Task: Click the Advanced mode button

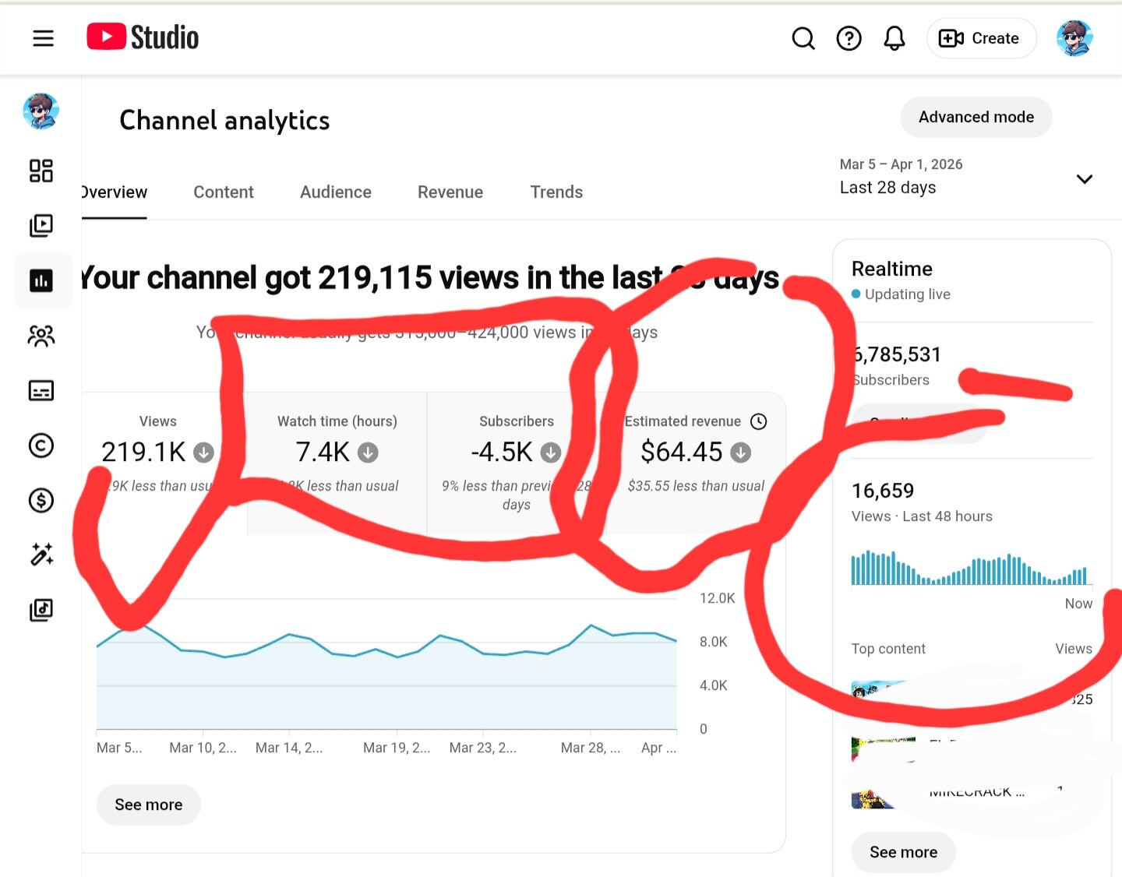Action: pyautogui.click(x=976, y=118)
